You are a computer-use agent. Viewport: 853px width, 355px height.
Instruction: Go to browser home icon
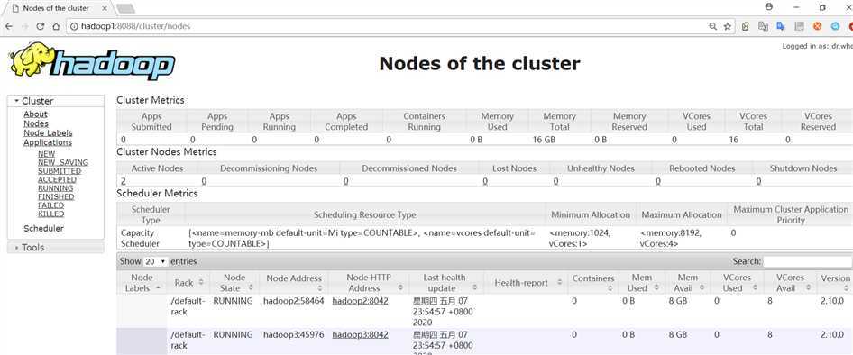[x=56, y=26]
